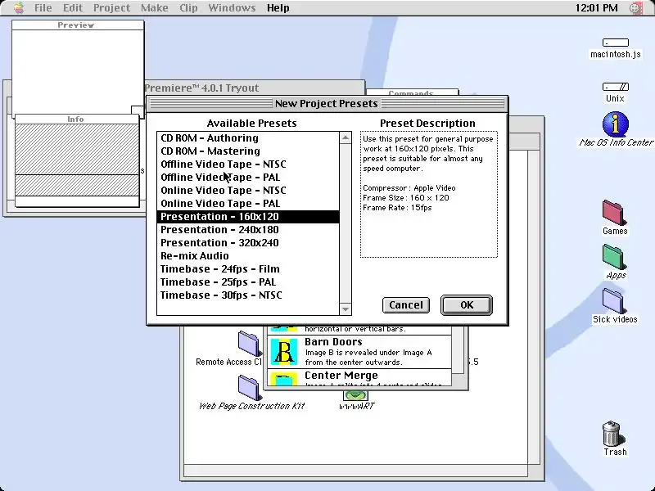655x491 pixels.
Task: Open the macintosh.js disk icon
Action: coord(616,43)
